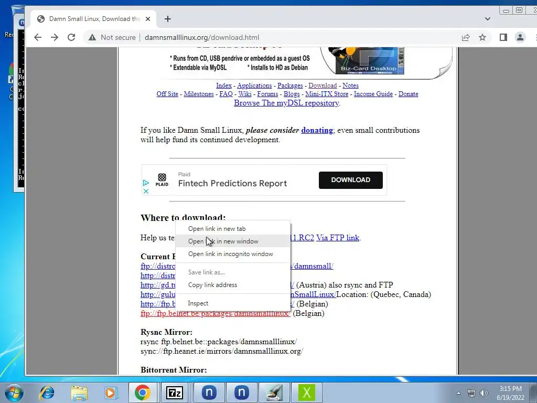This screenshot has width=537, height=403.
Task: Open 7-Zip from the taskbar
Action: click(x=175, y=393)
